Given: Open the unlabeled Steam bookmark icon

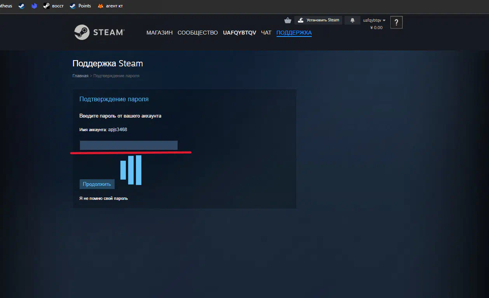Looking at the screenshot, I should point(21,6).
